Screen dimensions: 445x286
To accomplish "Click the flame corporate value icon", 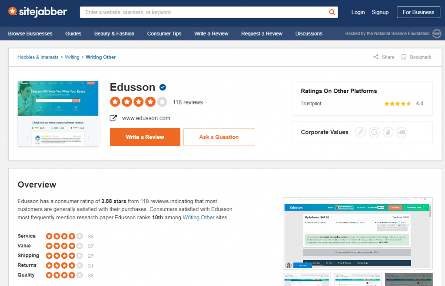I will [388, 132].
